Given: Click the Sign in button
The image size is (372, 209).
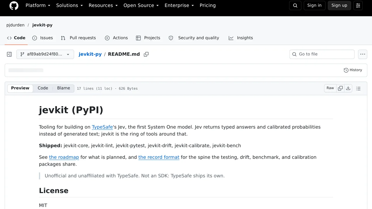Looking at the screenshot, I should [314, 6].
